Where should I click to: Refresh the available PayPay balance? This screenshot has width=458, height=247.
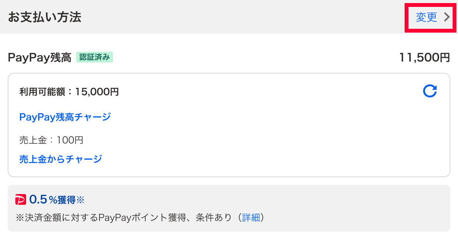click(x=430, y=91)
